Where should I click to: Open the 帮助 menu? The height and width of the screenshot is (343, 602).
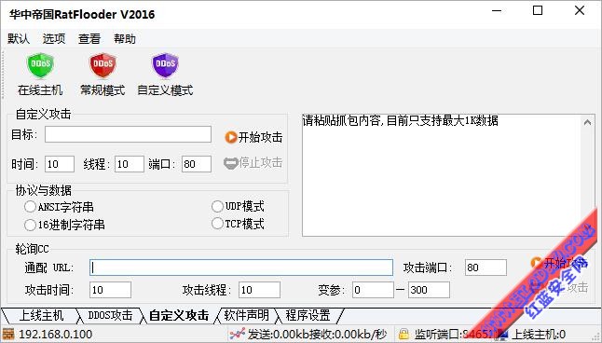click(125, 39)
